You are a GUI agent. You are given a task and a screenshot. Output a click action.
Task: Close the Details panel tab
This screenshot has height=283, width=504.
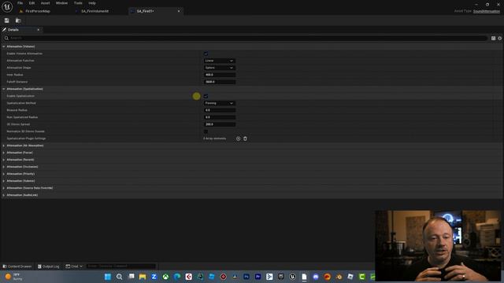point(39,30)
